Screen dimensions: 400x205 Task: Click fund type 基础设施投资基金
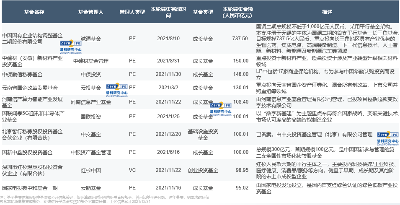tap(203, 135)
